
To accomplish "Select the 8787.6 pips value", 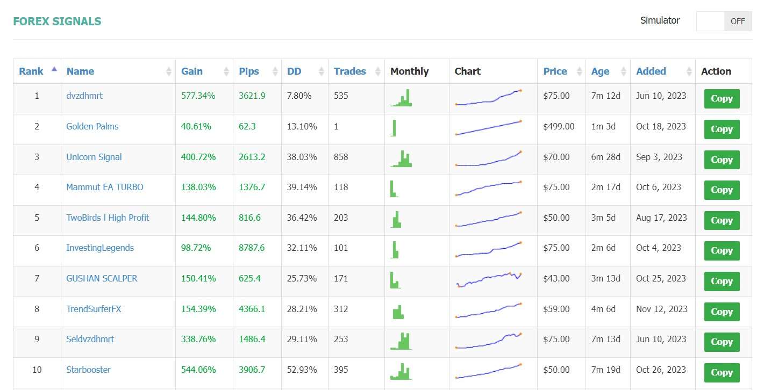I will [x=252, y=248].
